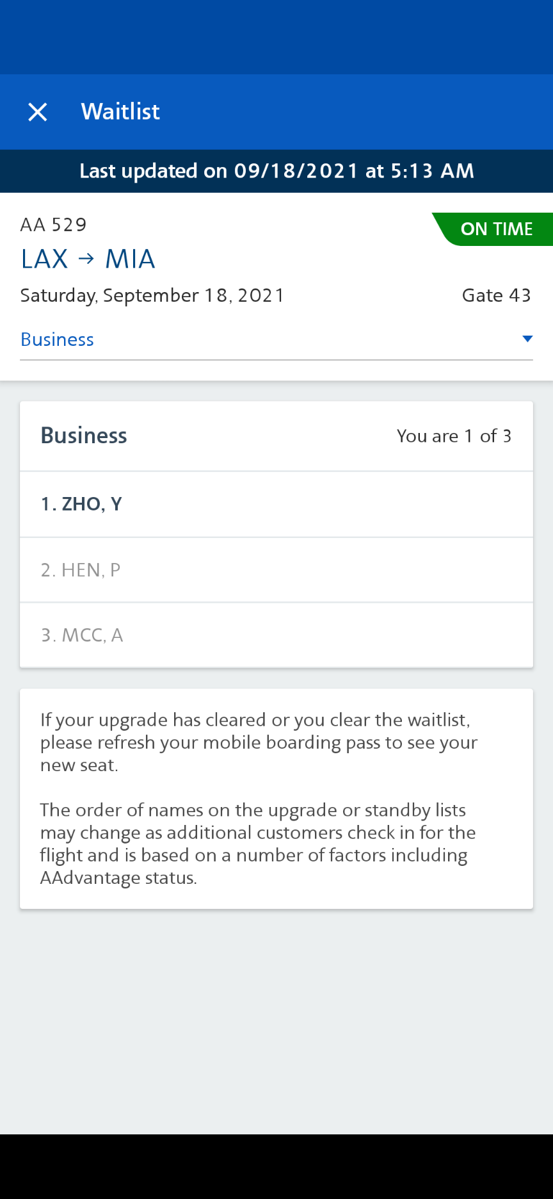Select waitlist entry 1. ZHO, Y

[276, 504]
